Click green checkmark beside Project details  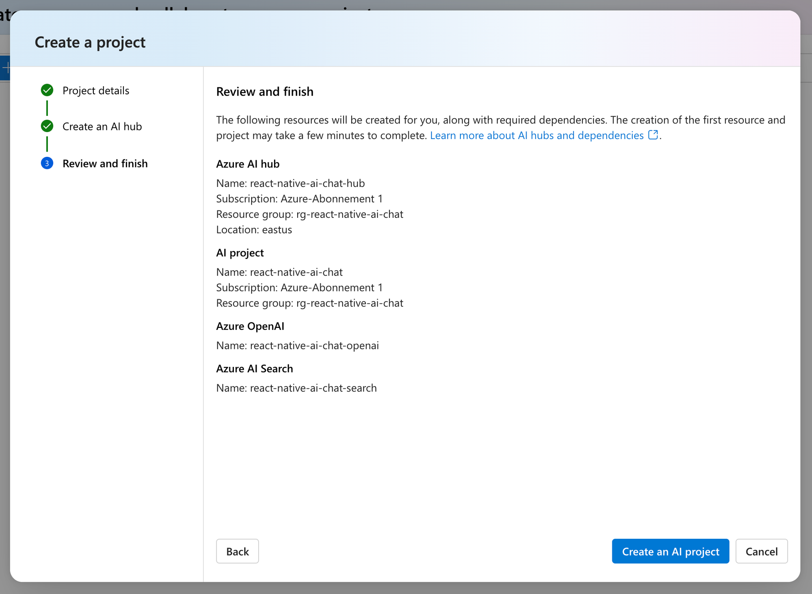click(x=47, y=90)
